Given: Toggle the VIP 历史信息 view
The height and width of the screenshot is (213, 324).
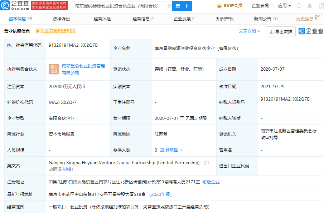Looking at the screenshot, I should click(x=305, y=18).
